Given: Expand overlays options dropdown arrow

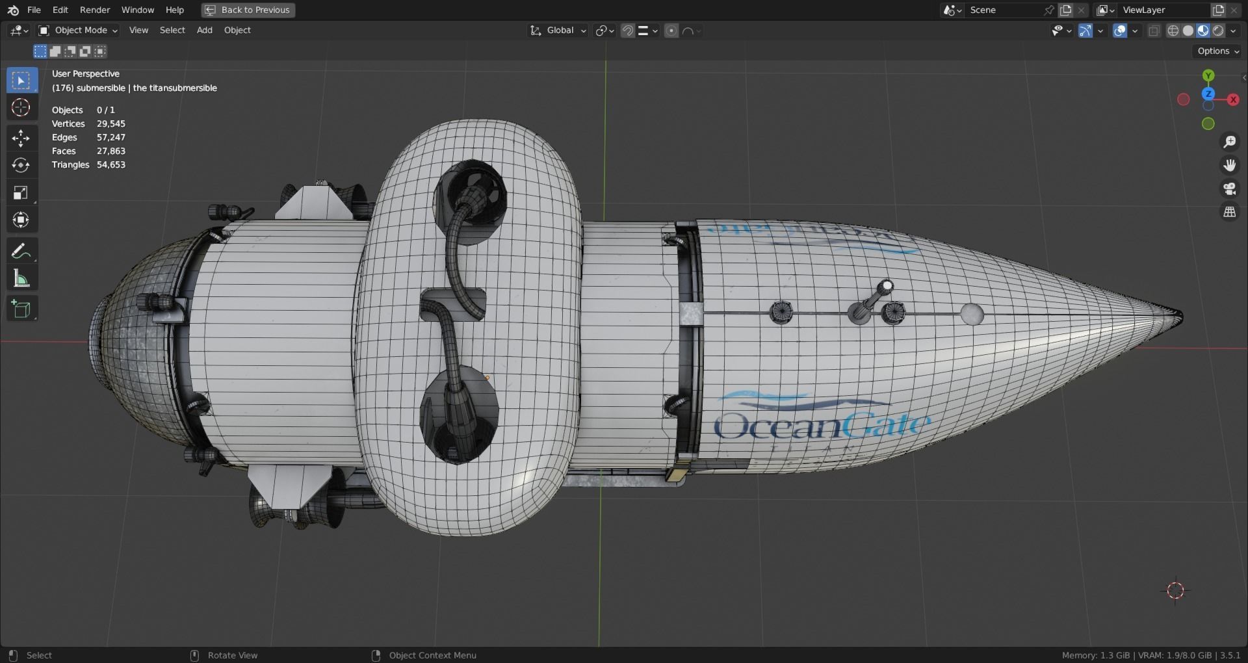Looking at the screenshot, I should click(1135, 31).
